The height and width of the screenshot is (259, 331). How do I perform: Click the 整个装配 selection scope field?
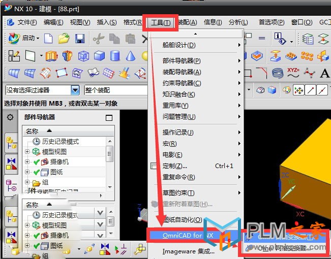[116, 90]
